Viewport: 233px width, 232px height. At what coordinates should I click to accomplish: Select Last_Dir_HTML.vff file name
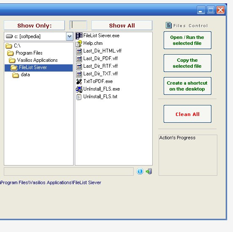[x=102, y=51]
